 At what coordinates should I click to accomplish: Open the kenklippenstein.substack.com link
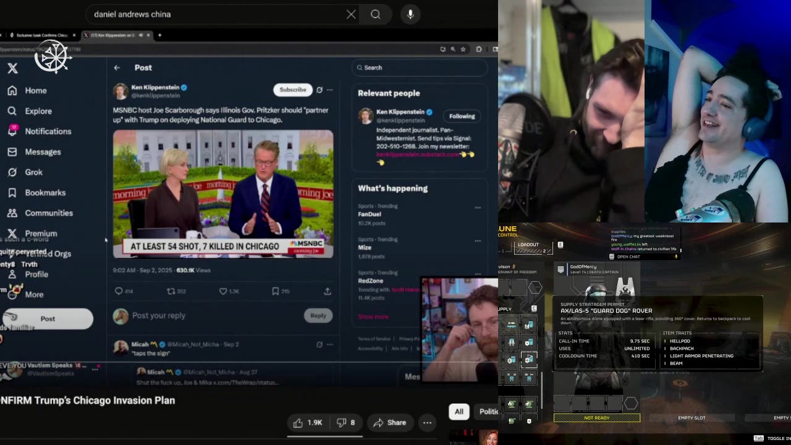pyautogui.click(x=418, y=155)
